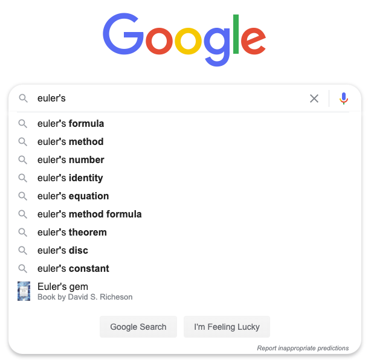Click the magnifier icon beside euler's number
This screenshot has width=371, height=360.
(x=23, y=160)
